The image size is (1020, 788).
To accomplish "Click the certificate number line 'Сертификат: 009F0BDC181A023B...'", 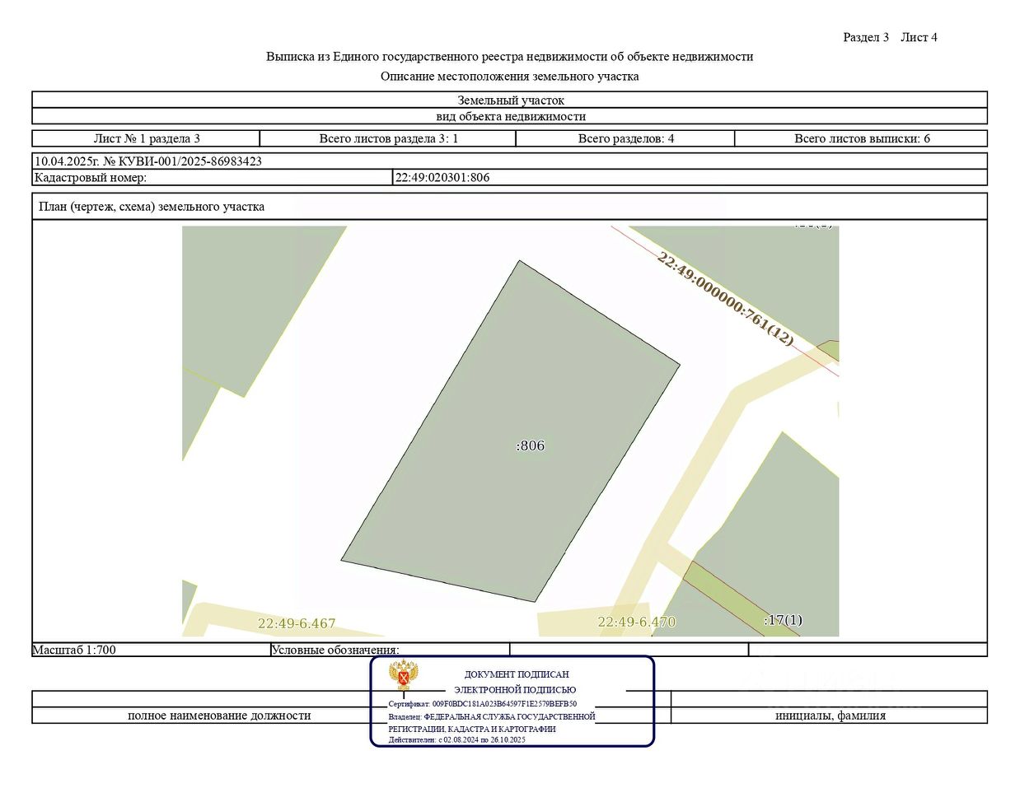I will pyautogui.click(x=483, y=704).
